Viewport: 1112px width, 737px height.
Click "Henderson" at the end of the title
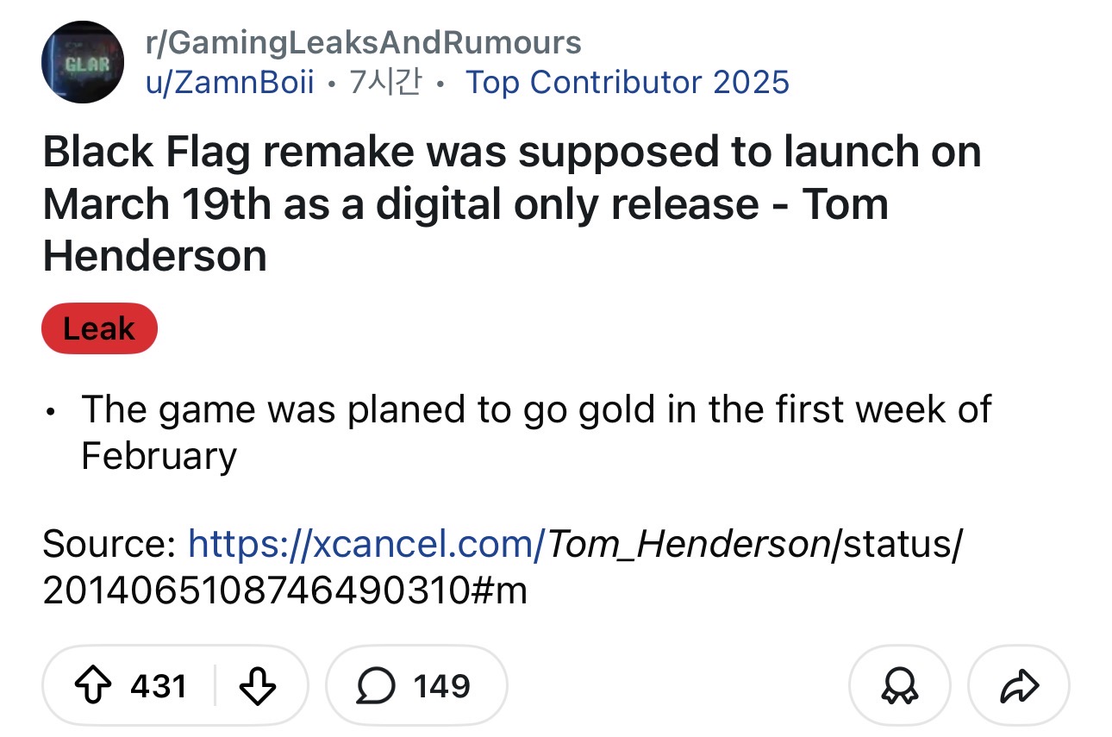pos(155,256)
